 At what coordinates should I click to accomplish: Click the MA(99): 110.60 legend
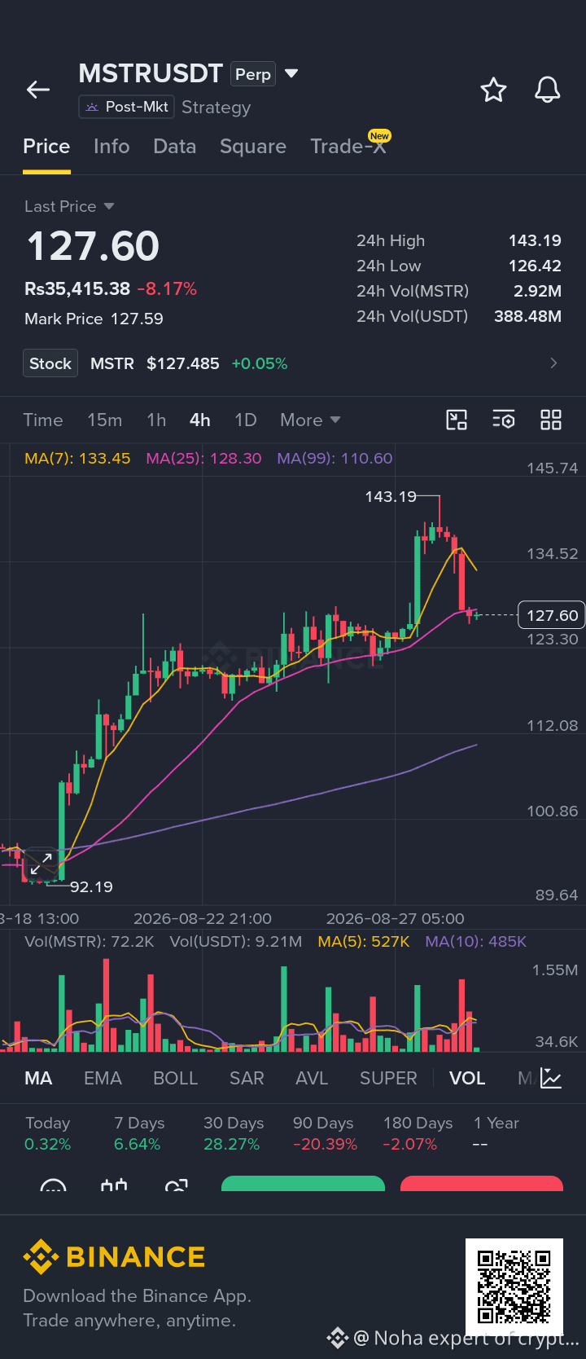335,458
